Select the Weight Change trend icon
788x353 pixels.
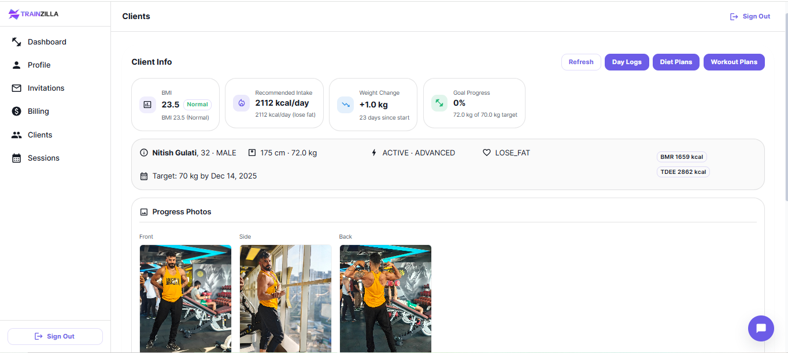click(345, 105)
